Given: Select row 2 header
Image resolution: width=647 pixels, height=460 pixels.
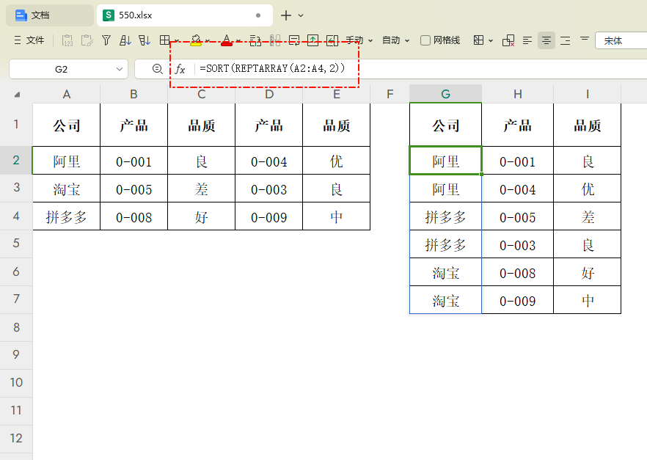Looking at the screenshot, I should [16, 160].
